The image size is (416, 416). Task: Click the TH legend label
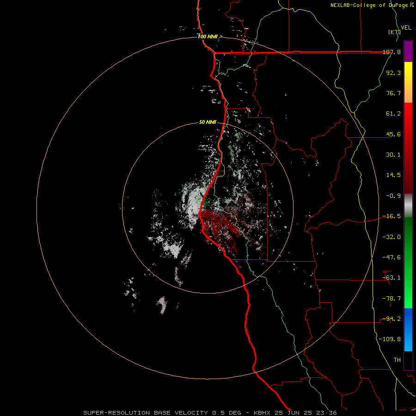point(397,360)
